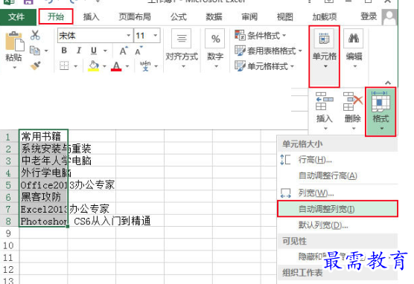The image size is (414, 284).
Task: Open the font size 11 dropdown
Action: pyautogui.click(x=156, y=36)
